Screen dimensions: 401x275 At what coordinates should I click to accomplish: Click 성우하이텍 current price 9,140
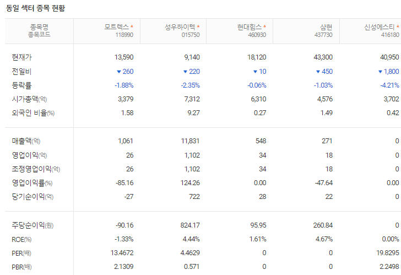[x=192, y=57]
